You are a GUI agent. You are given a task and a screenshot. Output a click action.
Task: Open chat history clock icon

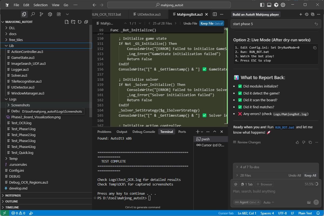[x=307, y=14]
